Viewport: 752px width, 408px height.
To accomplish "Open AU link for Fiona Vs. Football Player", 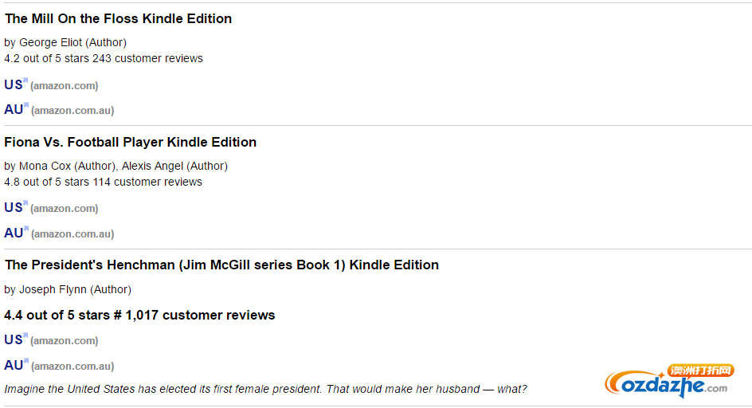I will [14, 233].
